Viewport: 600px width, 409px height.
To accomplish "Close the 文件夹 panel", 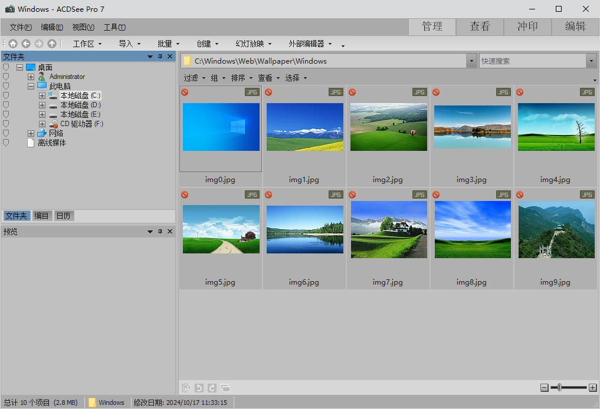I will tap(170, 57).
